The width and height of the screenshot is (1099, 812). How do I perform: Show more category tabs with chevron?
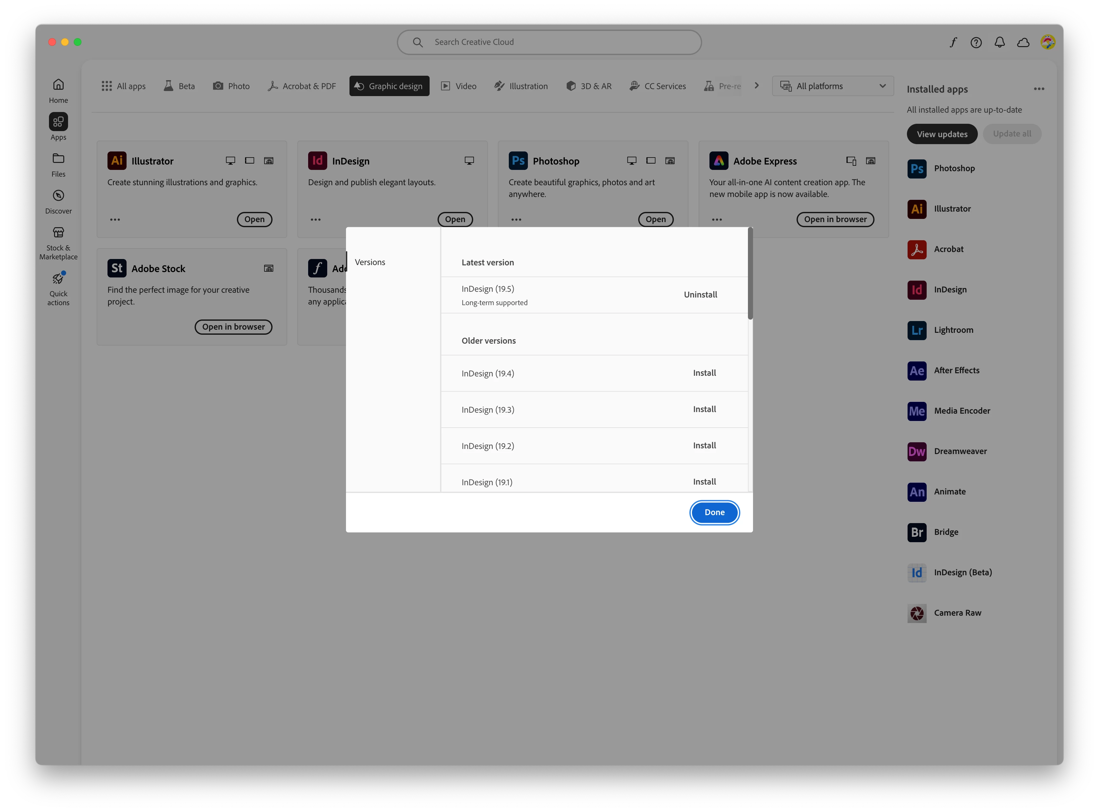(x=757, y=86)
